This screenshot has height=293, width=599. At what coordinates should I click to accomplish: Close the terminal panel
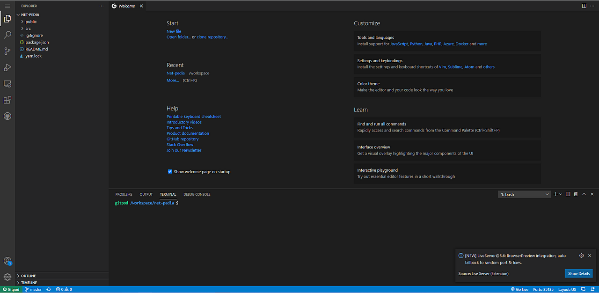pyautogui.click(x=592, y=194)
